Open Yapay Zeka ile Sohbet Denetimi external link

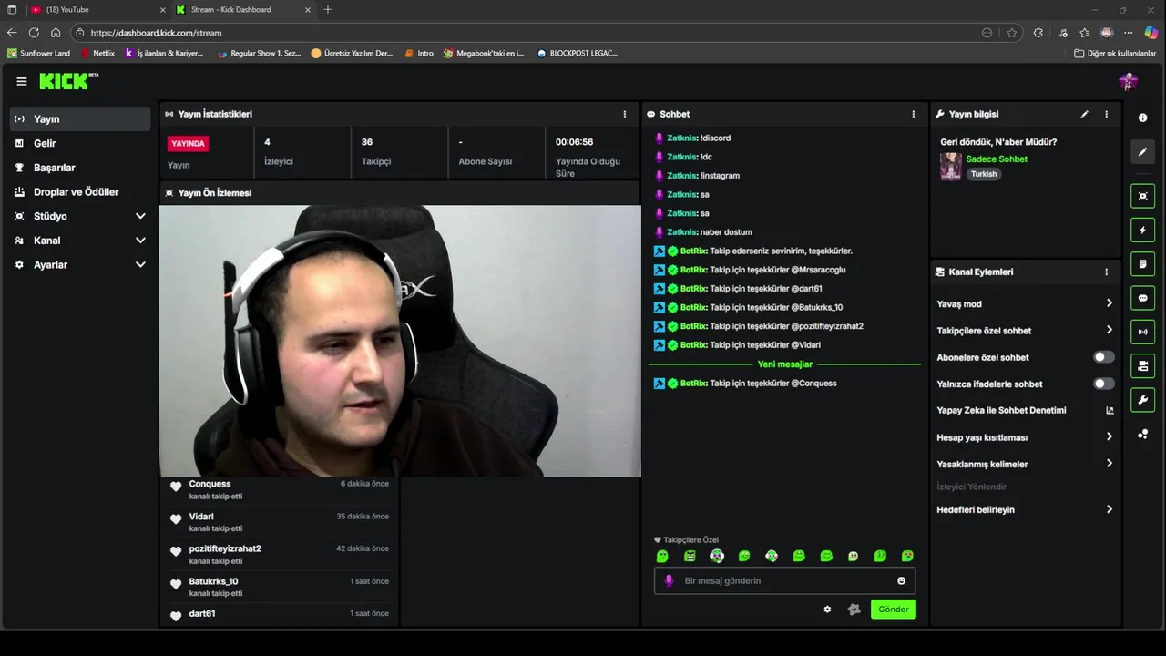click(x=1110, y=410)
